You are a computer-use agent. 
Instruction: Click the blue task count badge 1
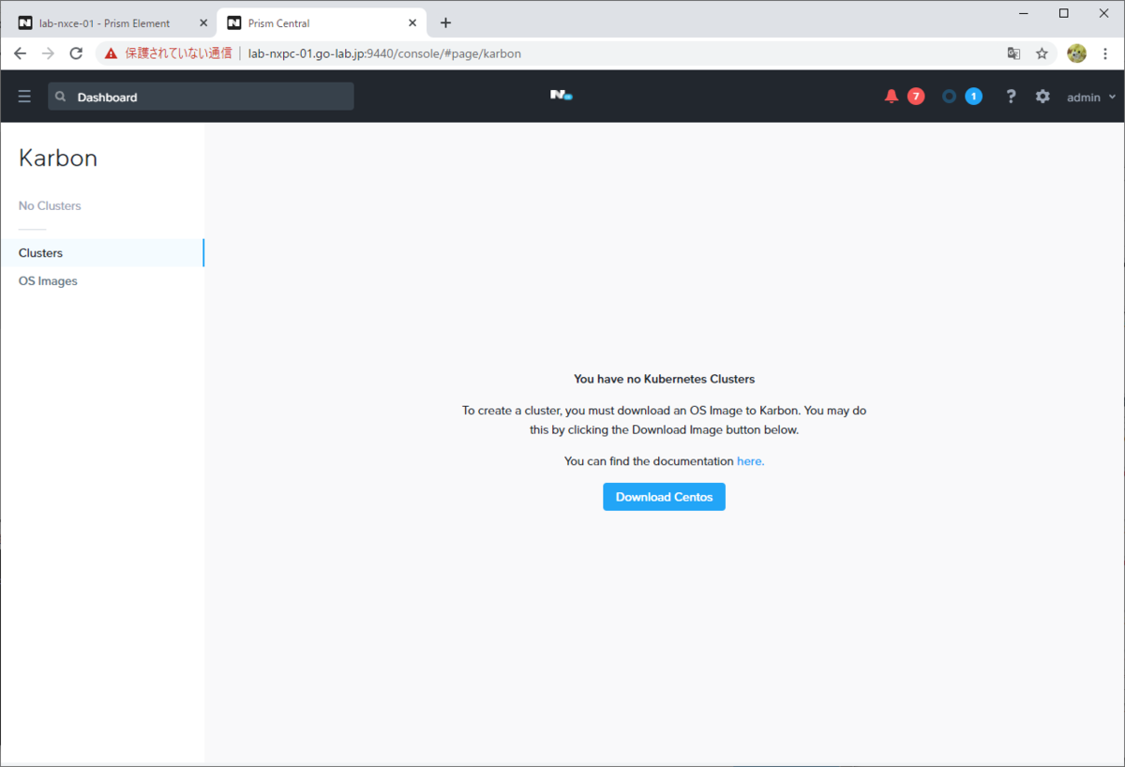click(973, 97)
